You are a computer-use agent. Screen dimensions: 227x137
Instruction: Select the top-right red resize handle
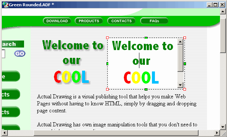[184, 38]
